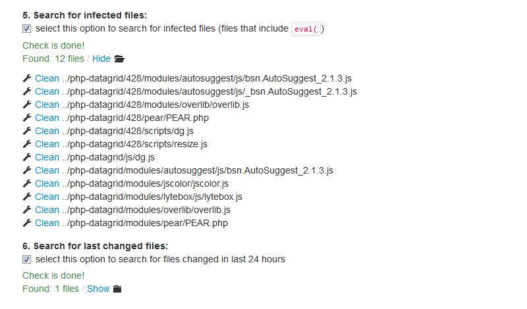Clean modules/pear/PEAR.php file
The image size is (527, 309).
[x=47, y=223]
